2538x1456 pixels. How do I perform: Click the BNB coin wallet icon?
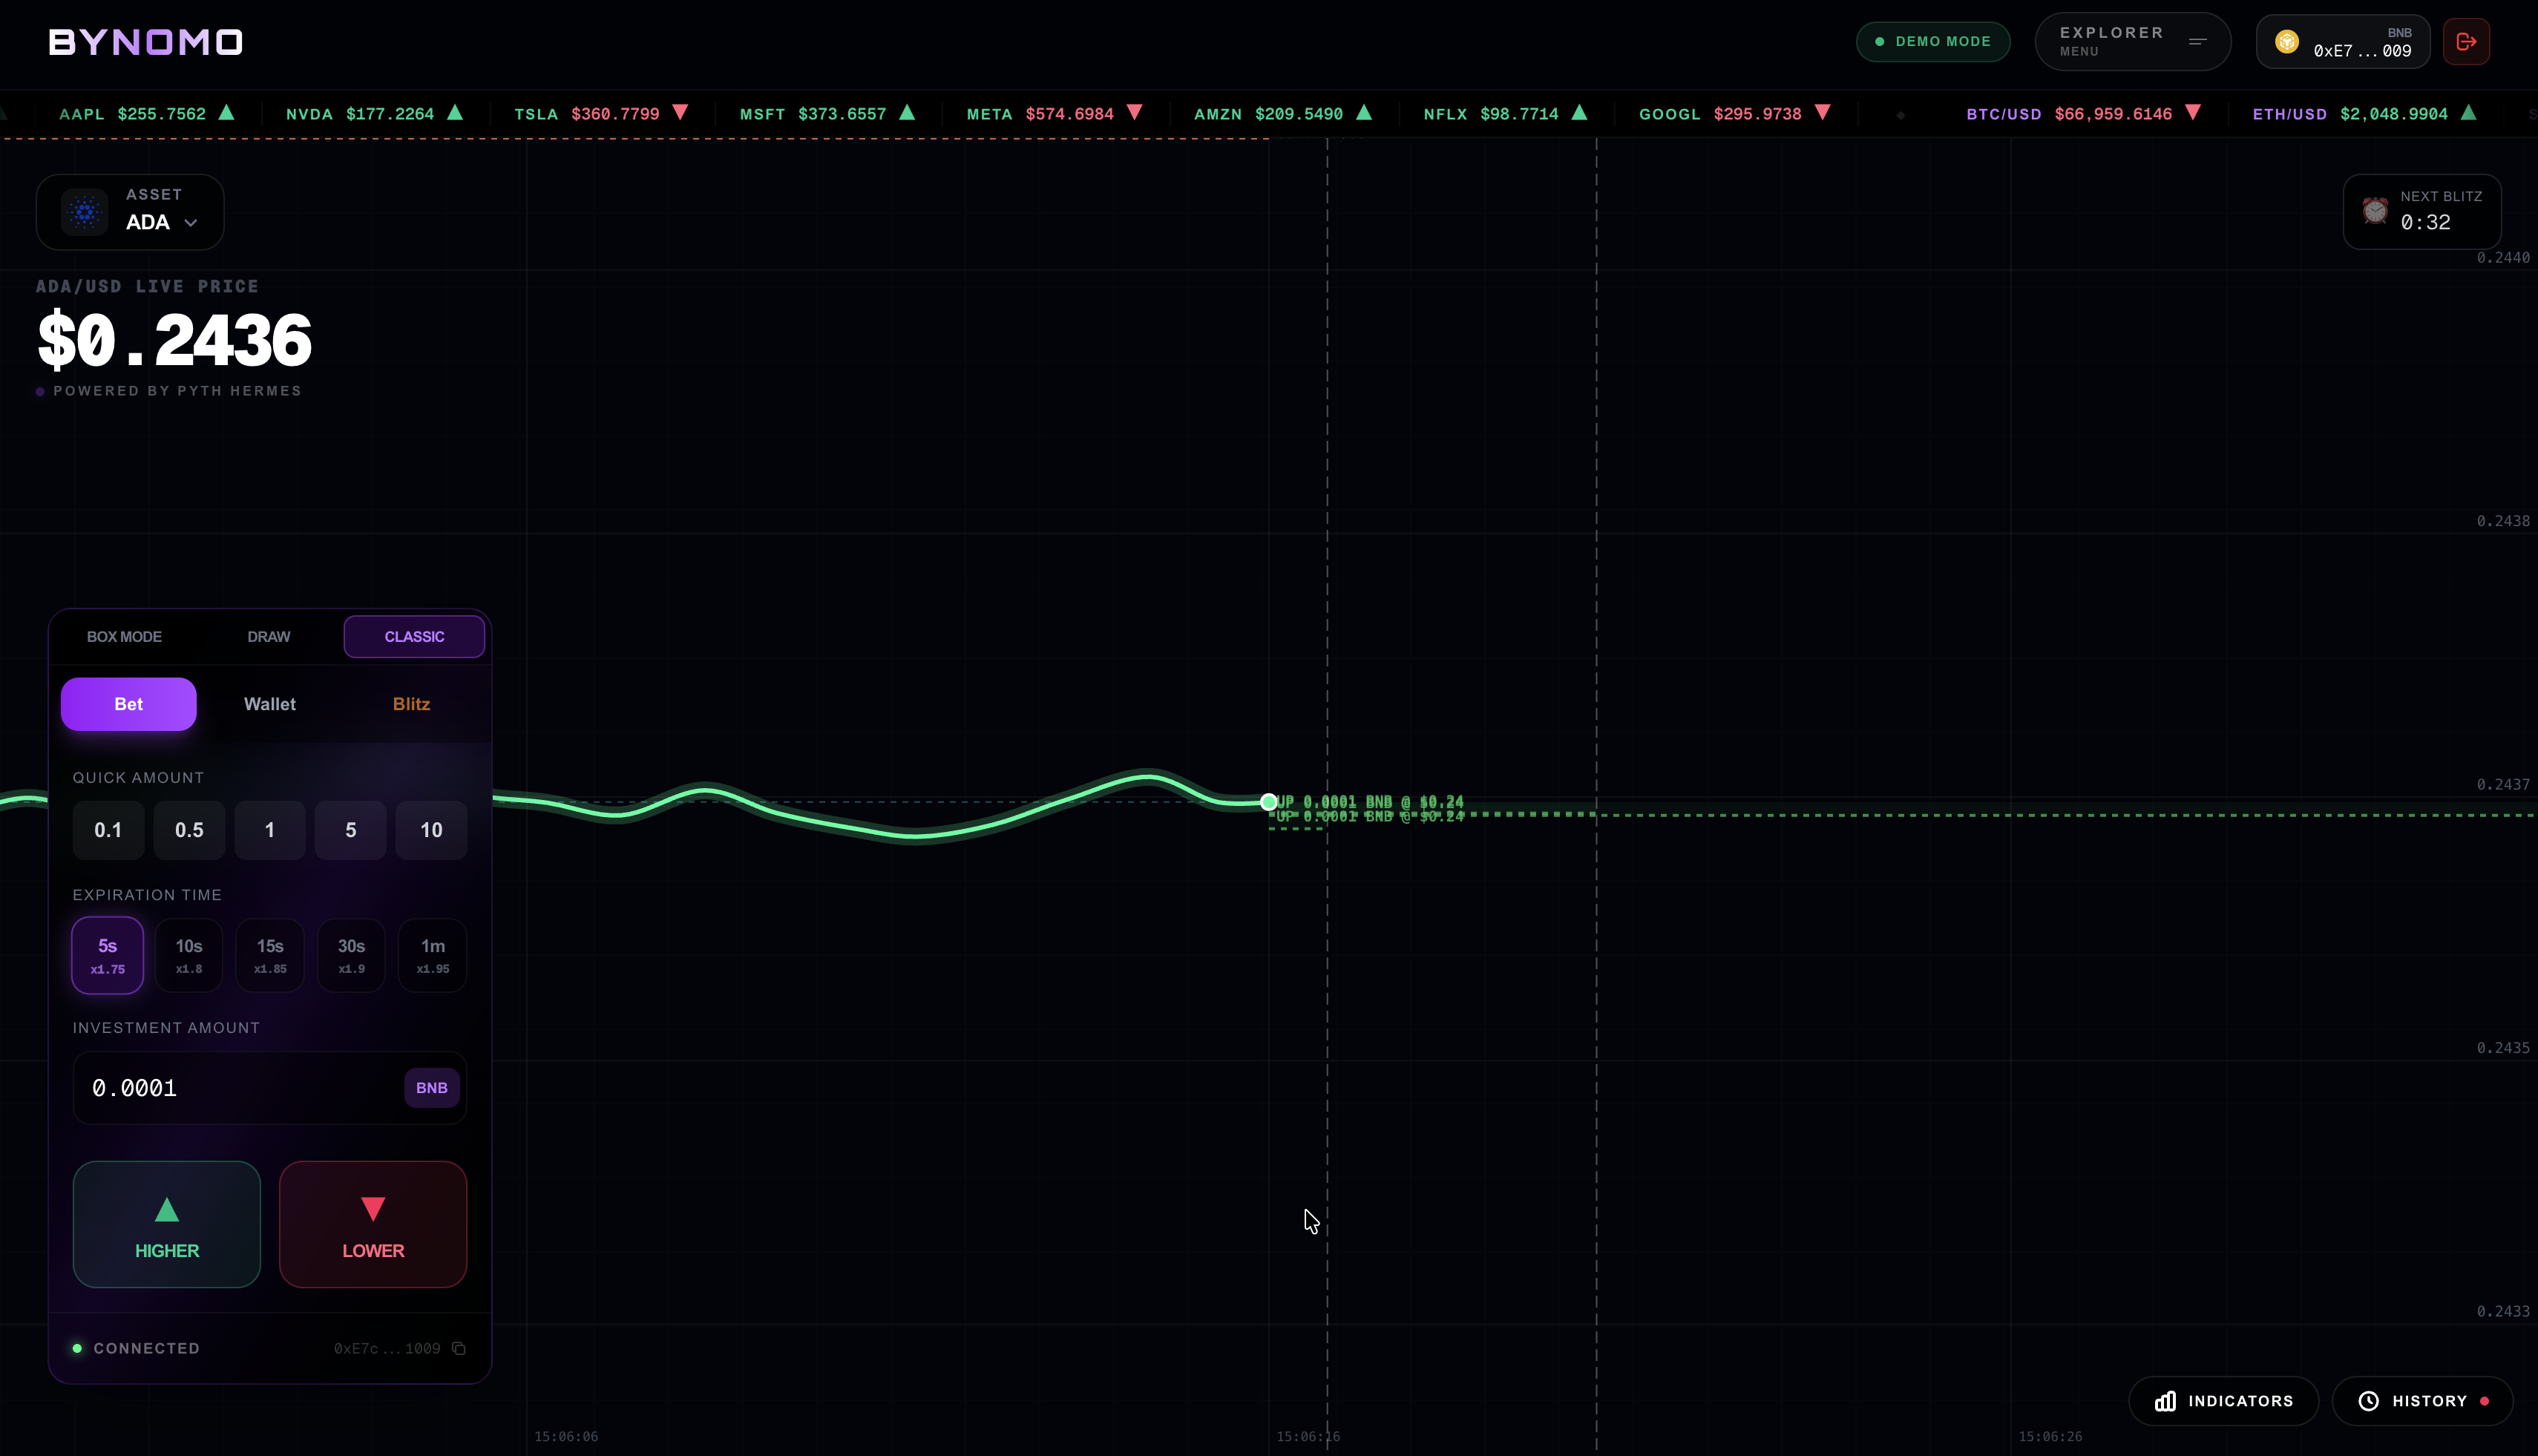[2286, 42]
